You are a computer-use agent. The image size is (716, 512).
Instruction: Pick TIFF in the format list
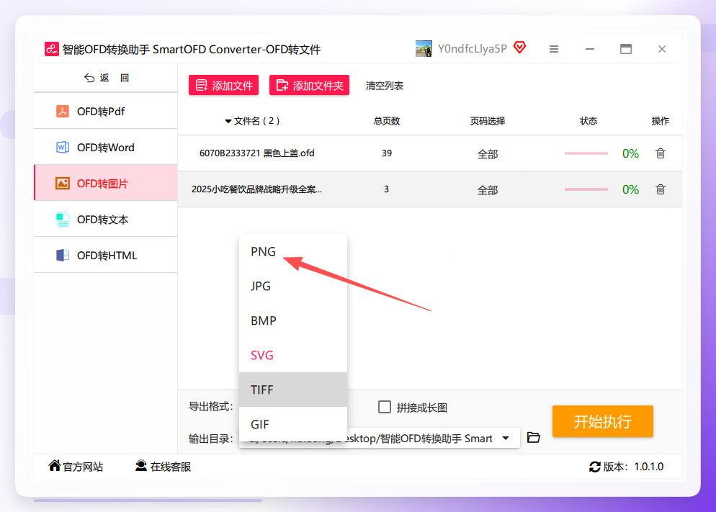pyautogui.click(x=293, y=390)
